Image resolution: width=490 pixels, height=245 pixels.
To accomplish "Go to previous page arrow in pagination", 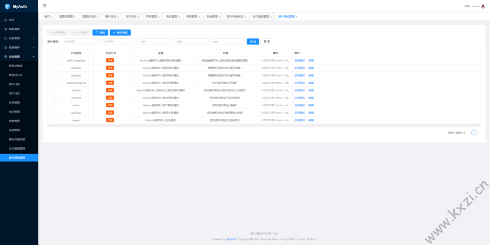I will 469,133.
